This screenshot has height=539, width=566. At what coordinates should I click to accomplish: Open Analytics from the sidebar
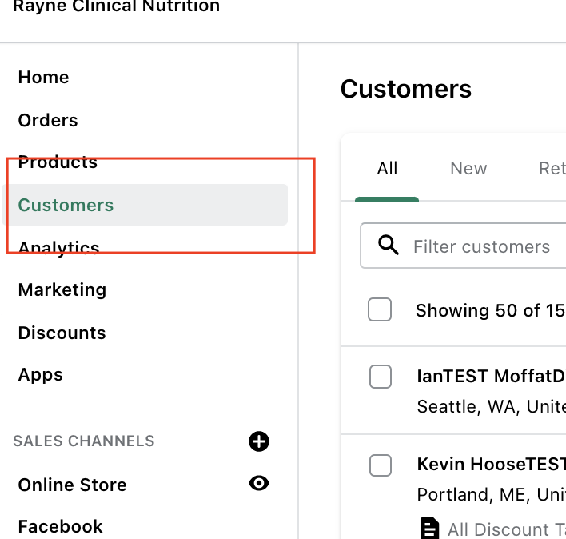point(58,248)
